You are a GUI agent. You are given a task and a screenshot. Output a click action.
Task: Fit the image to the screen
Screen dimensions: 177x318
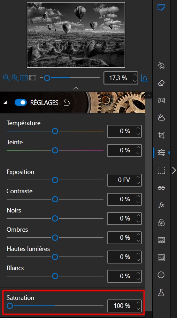[33, 78]
